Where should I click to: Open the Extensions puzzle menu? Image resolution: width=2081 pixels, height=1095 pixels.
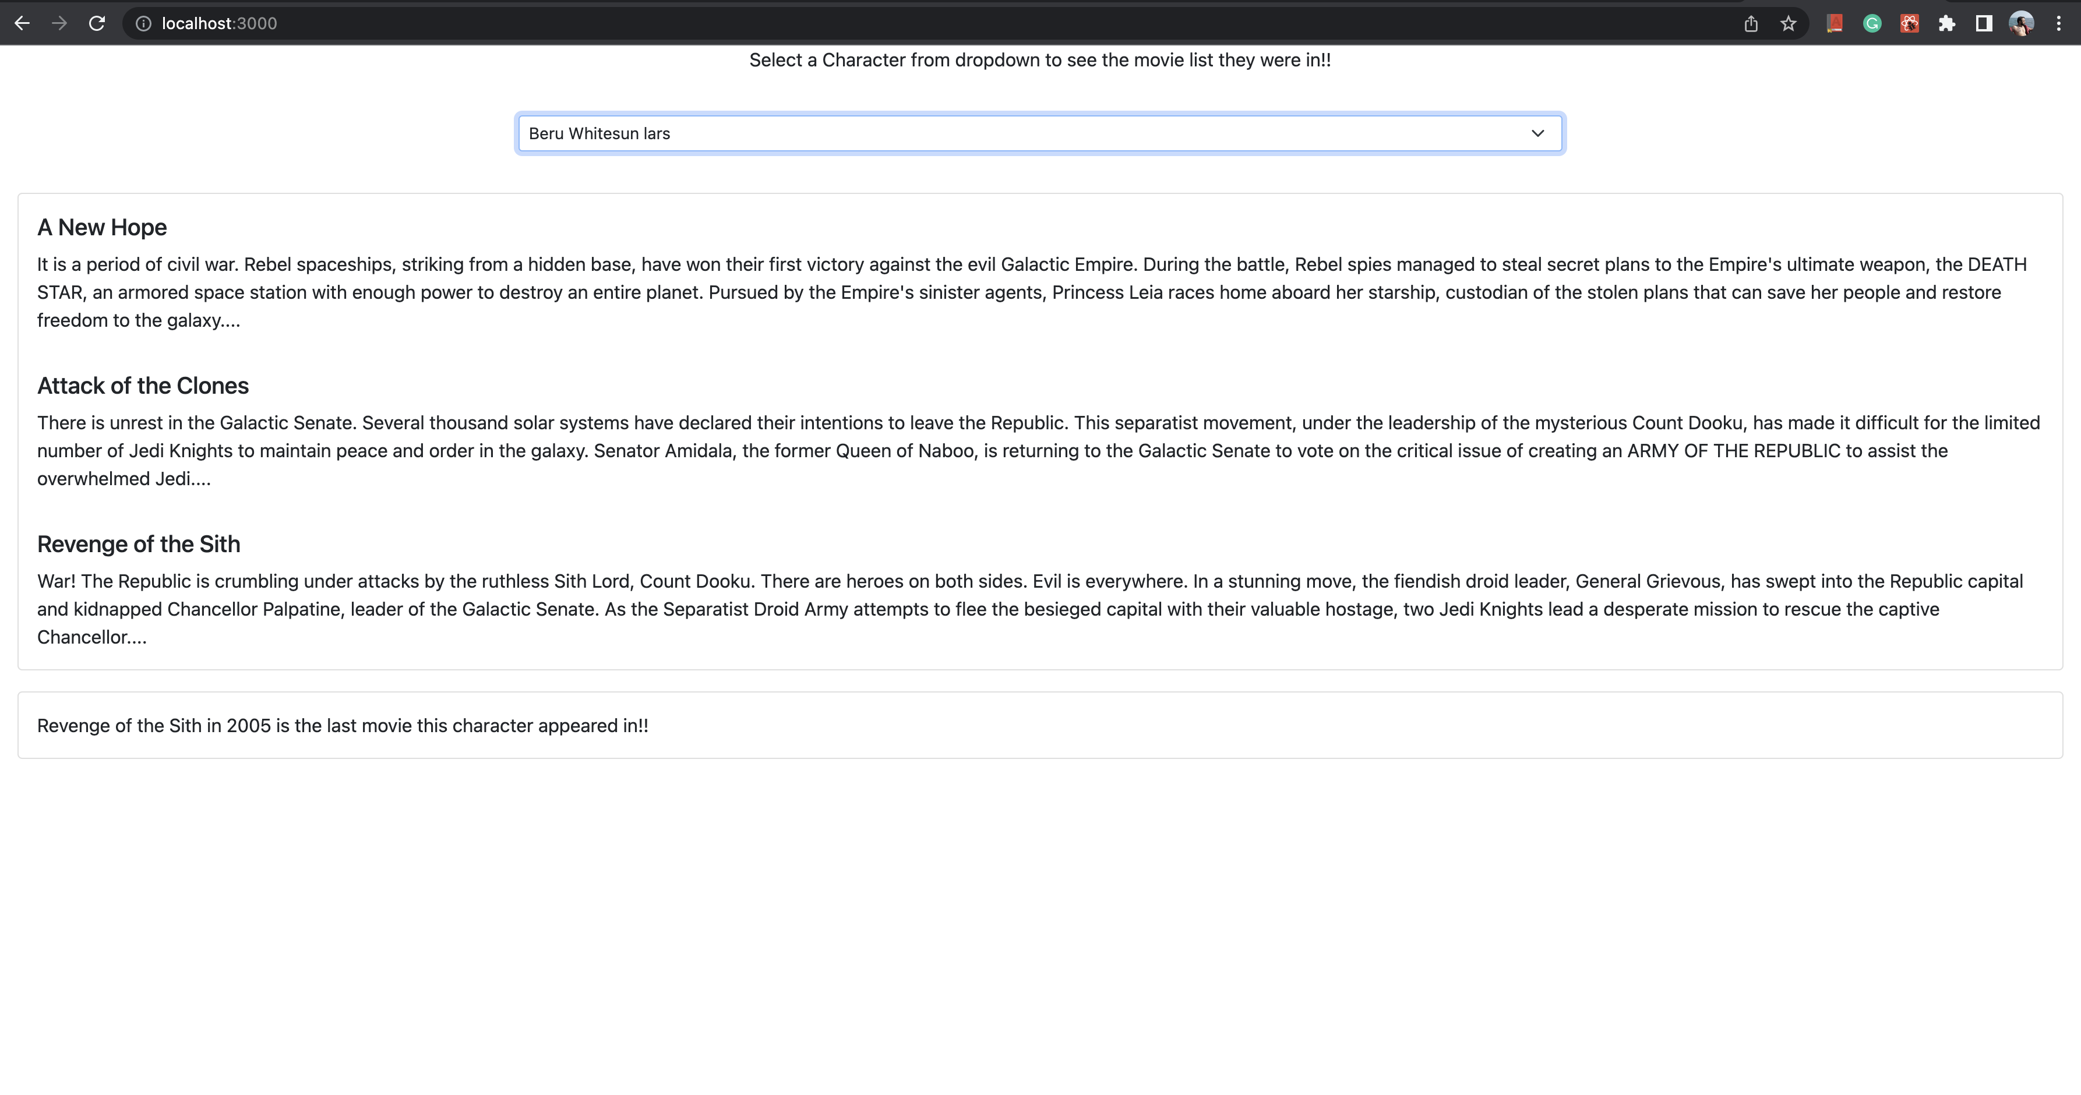tap(1947, 23)
